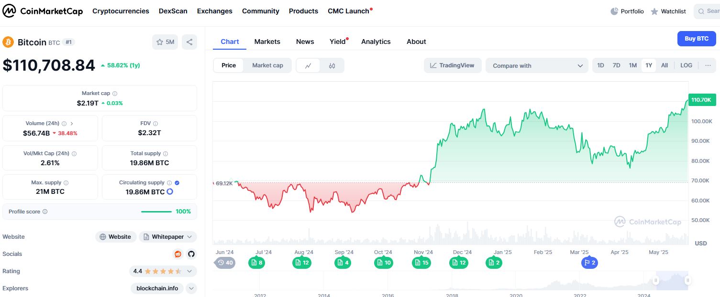The width and height of the screenshot is (720, 297).
Task: Open Dec '24 news marker with 12
Action: [x=460, y=263]
